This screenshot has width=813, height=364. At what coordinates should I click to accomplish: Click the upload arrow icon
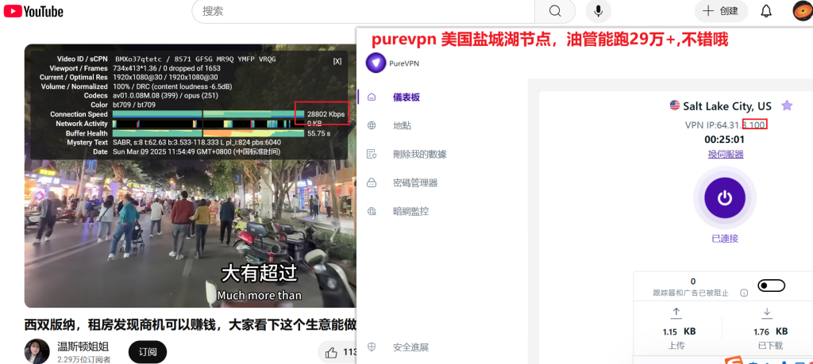(676, 312)
